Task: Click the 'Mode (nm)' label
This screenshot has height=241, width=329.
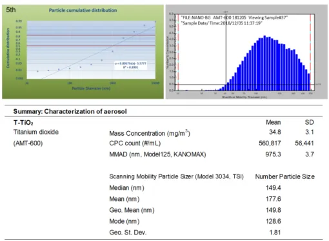Action: tap(125, 222)
